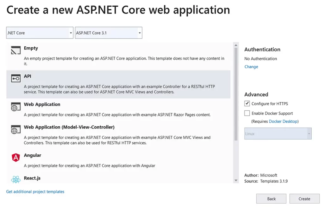Enable the Docker Support checkbox
The width and height of the screenshot is (324, 207).
[247, 113]
